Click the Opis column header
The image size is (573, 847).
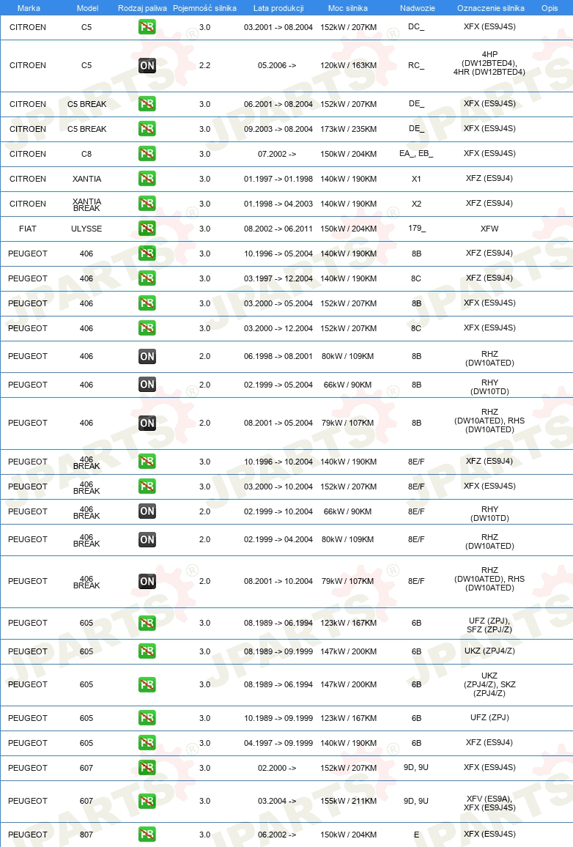pos(550,8)
